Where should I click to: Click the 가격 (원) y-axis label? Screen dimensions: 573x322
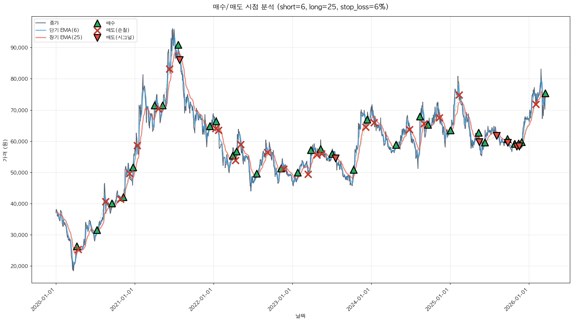[5, 150]
